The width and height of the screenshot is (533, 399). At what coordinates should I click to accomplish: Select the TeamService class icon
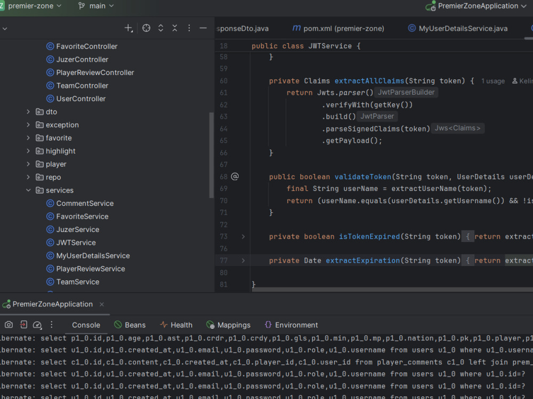click(50, 282)
